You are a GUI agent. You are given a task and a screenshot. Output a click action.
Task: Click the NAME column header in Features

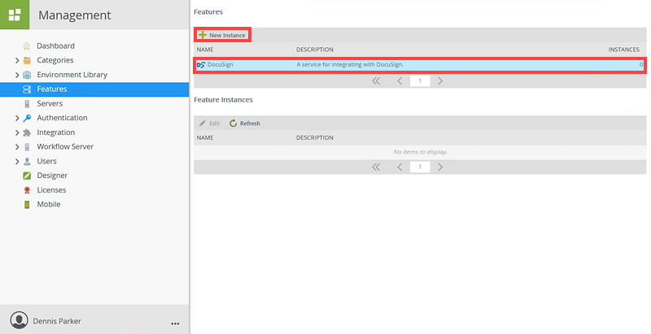point(205,50)
